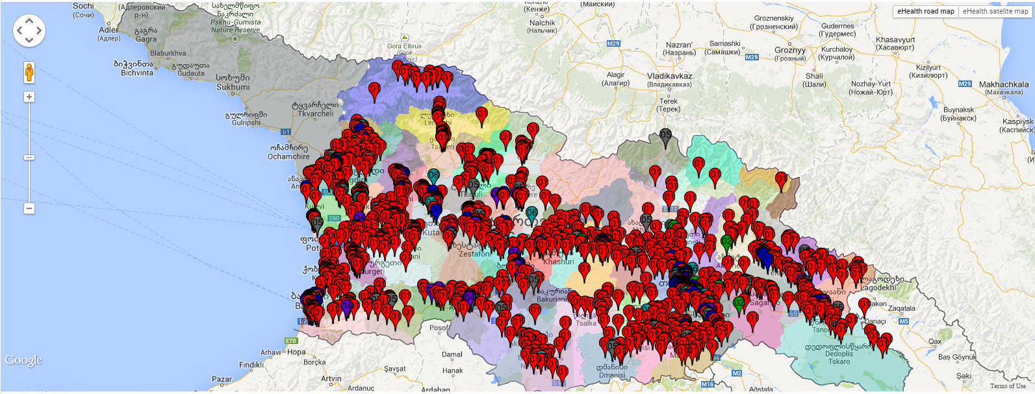The width and height of the screenshot is (1035, 394).
Task: Click the gray 05 marker on the coast above Poti
Action: tap(317, 223)
